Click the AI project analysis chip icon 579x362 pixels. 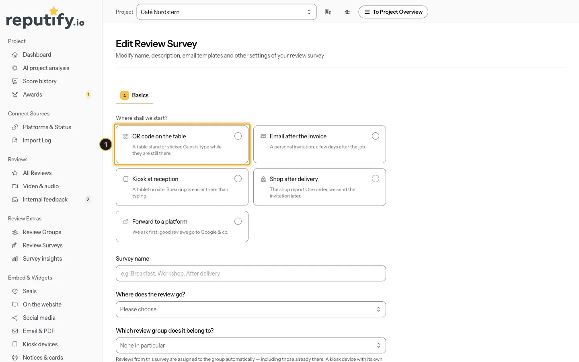click(15, 68)
